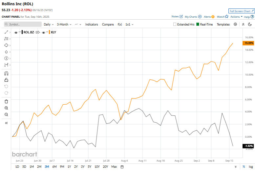Add to My Charts plus icon
The image size is (255, 172).
[200, 17]
